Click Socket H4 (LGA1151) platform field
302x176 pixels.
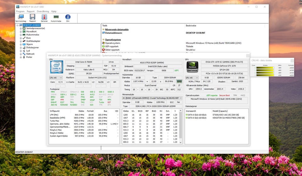click(97, 78)
